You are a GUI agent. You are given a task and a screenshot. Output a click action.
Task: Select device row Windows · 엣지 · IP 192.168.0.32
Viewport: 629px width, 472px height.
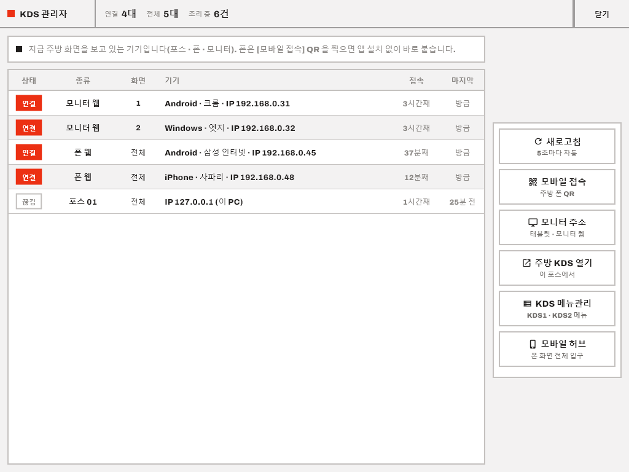(246, 128)
